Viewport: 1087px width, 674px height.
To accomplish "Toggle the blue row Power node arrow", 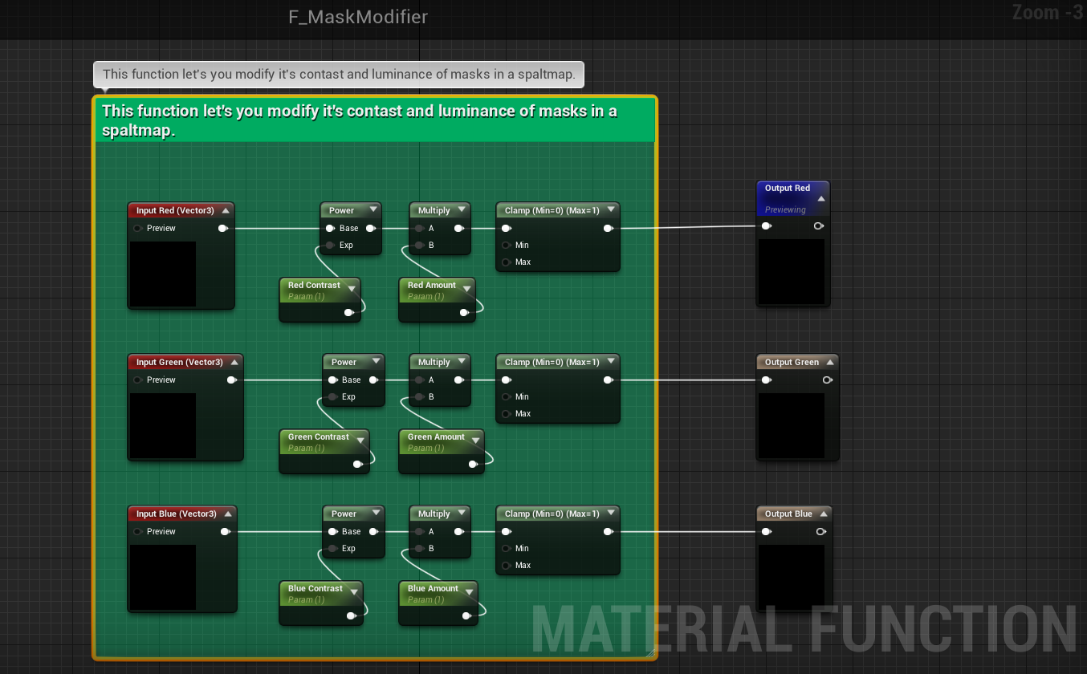I will [375, 514].
